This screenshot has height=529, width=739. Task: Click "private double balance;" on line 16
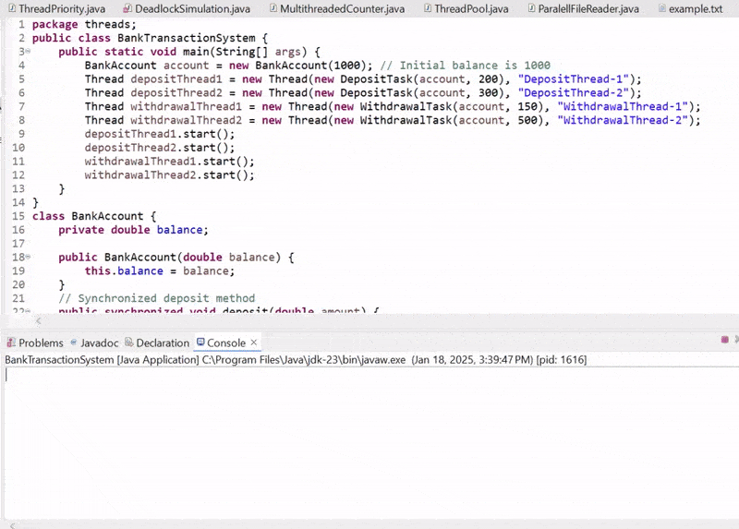[133, 230]
